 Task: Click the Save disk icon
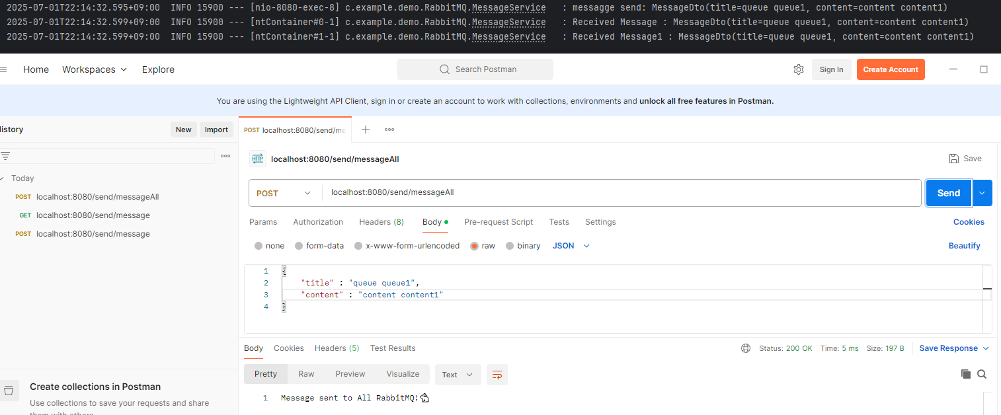[954, 159]
